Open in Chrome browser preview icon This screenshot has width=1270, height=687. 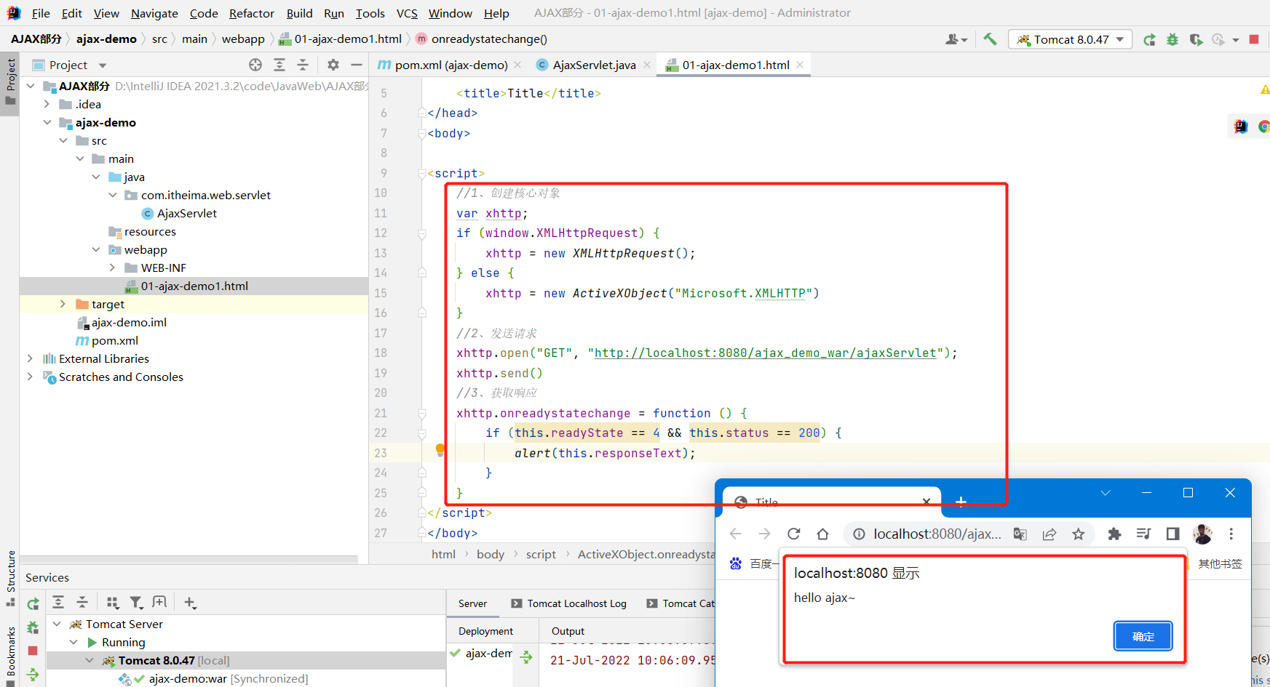click(1263, 126)
